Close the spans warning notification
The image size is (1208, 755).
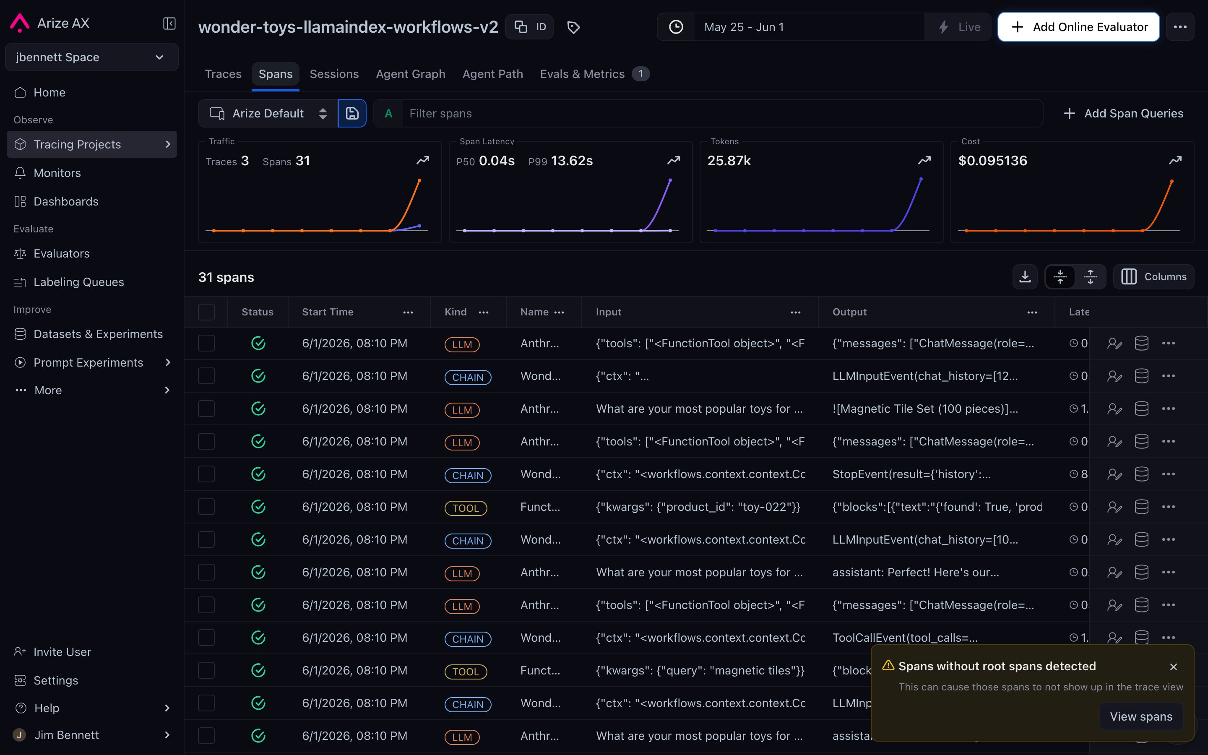pos(1174,666)
